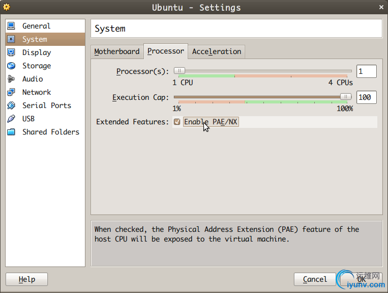Click the 'Execution Cap:' label
The image size is (388, 293).
click(x=140, y=97)
